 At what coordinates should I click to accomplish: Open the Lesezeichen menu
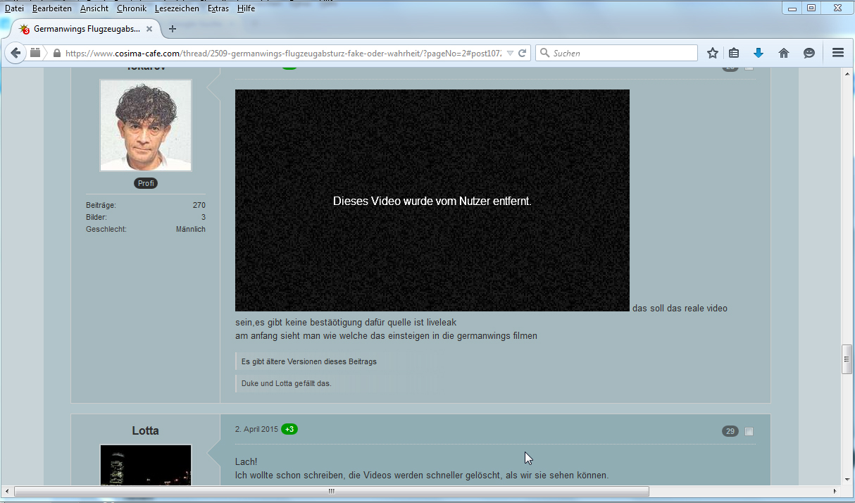[177, 8]
